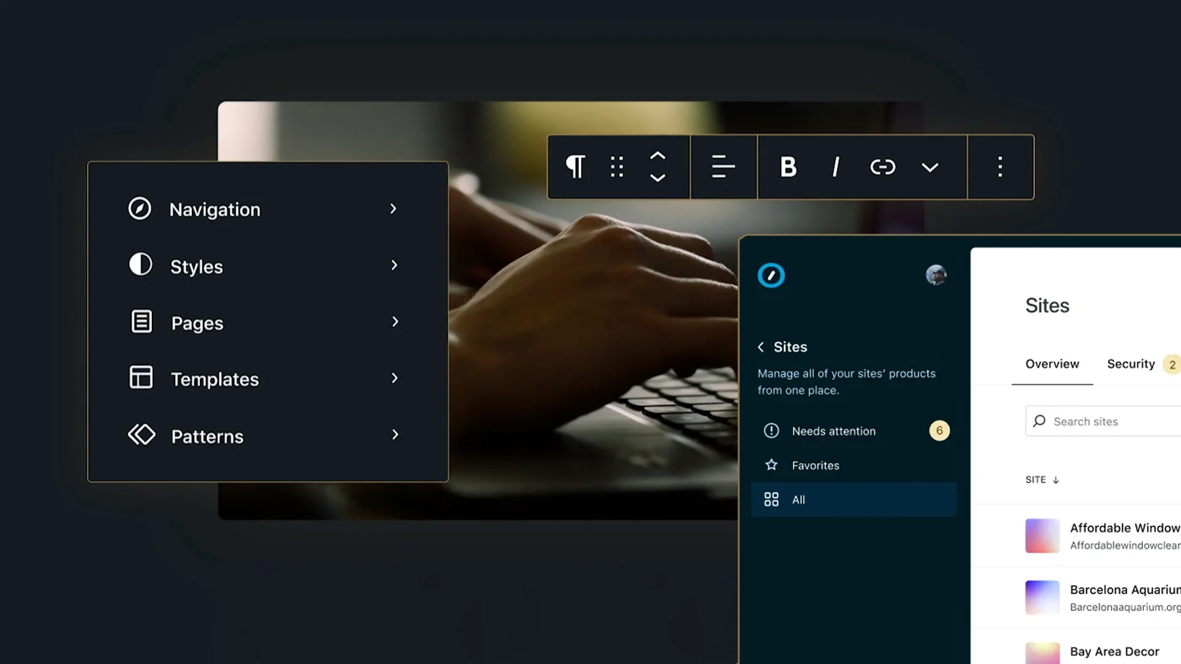Open the Barcelona Aquarium site thumbnail
The image size is (1181, 664).
pos(1043,597)
